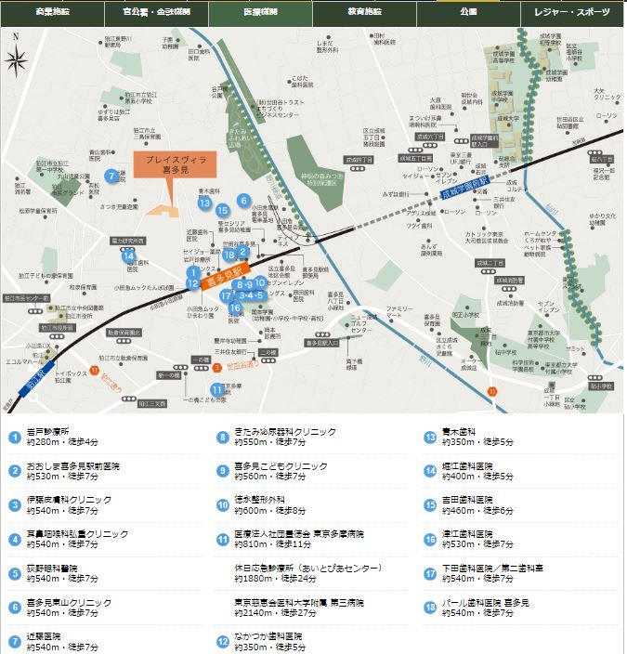This screenshot has width=627, height=654.
Task: Switch to the レジャー・スポーツ tab
Action: point(572,13)
